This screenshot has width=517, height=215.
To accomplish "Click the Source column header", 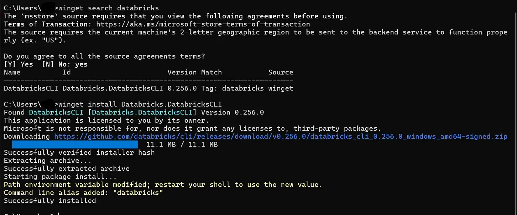I will tap(281, 73).
